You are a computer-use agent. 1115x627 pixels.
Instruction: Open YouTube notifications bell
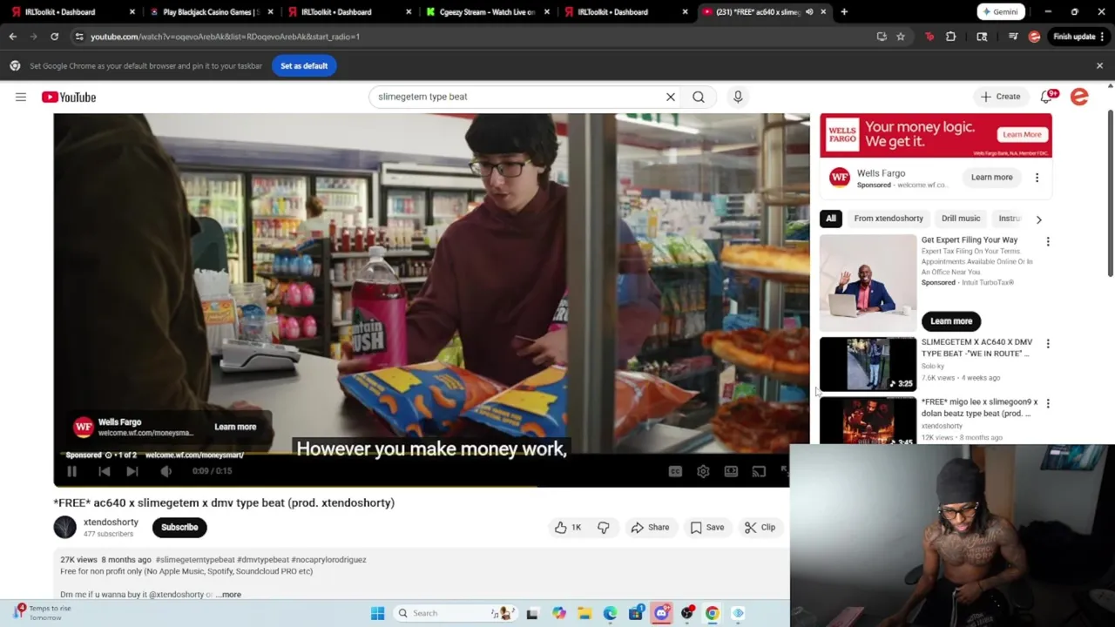[1047, 97]
